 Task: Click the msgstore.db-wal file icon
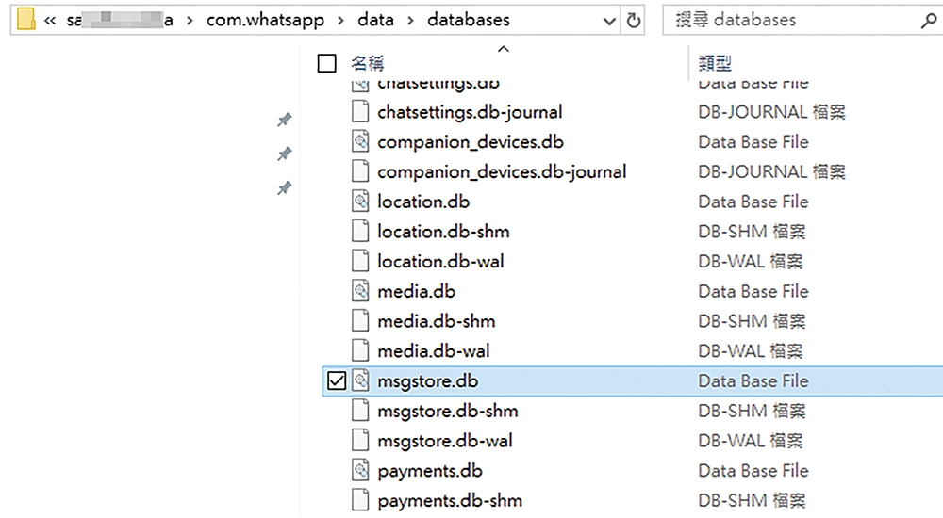pyautogui.click(x=360, y=441)
